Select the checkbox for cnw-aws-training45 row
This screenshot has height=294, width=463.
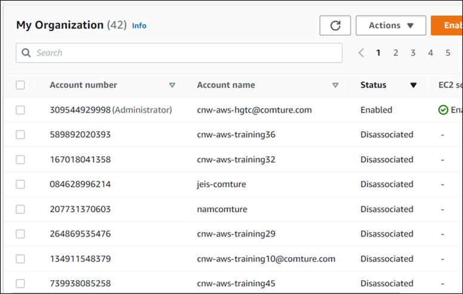[x=20, y=284]
